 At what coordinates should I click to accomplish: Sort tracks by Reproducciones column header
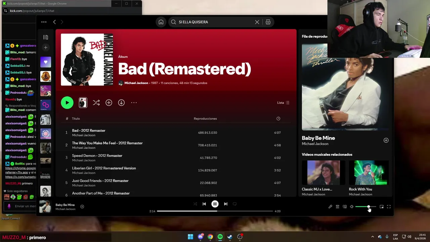click(205, 118)
